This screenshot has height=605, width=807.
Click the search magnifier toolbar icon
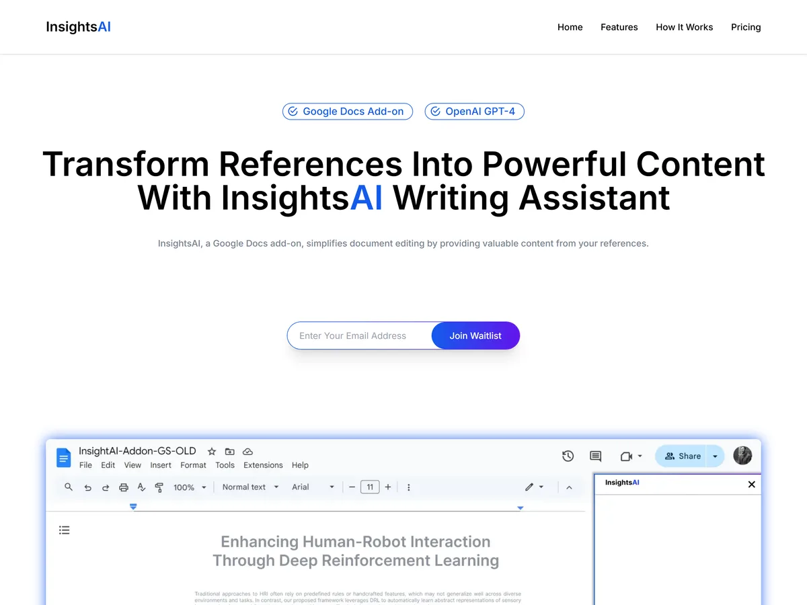point(69,487)
